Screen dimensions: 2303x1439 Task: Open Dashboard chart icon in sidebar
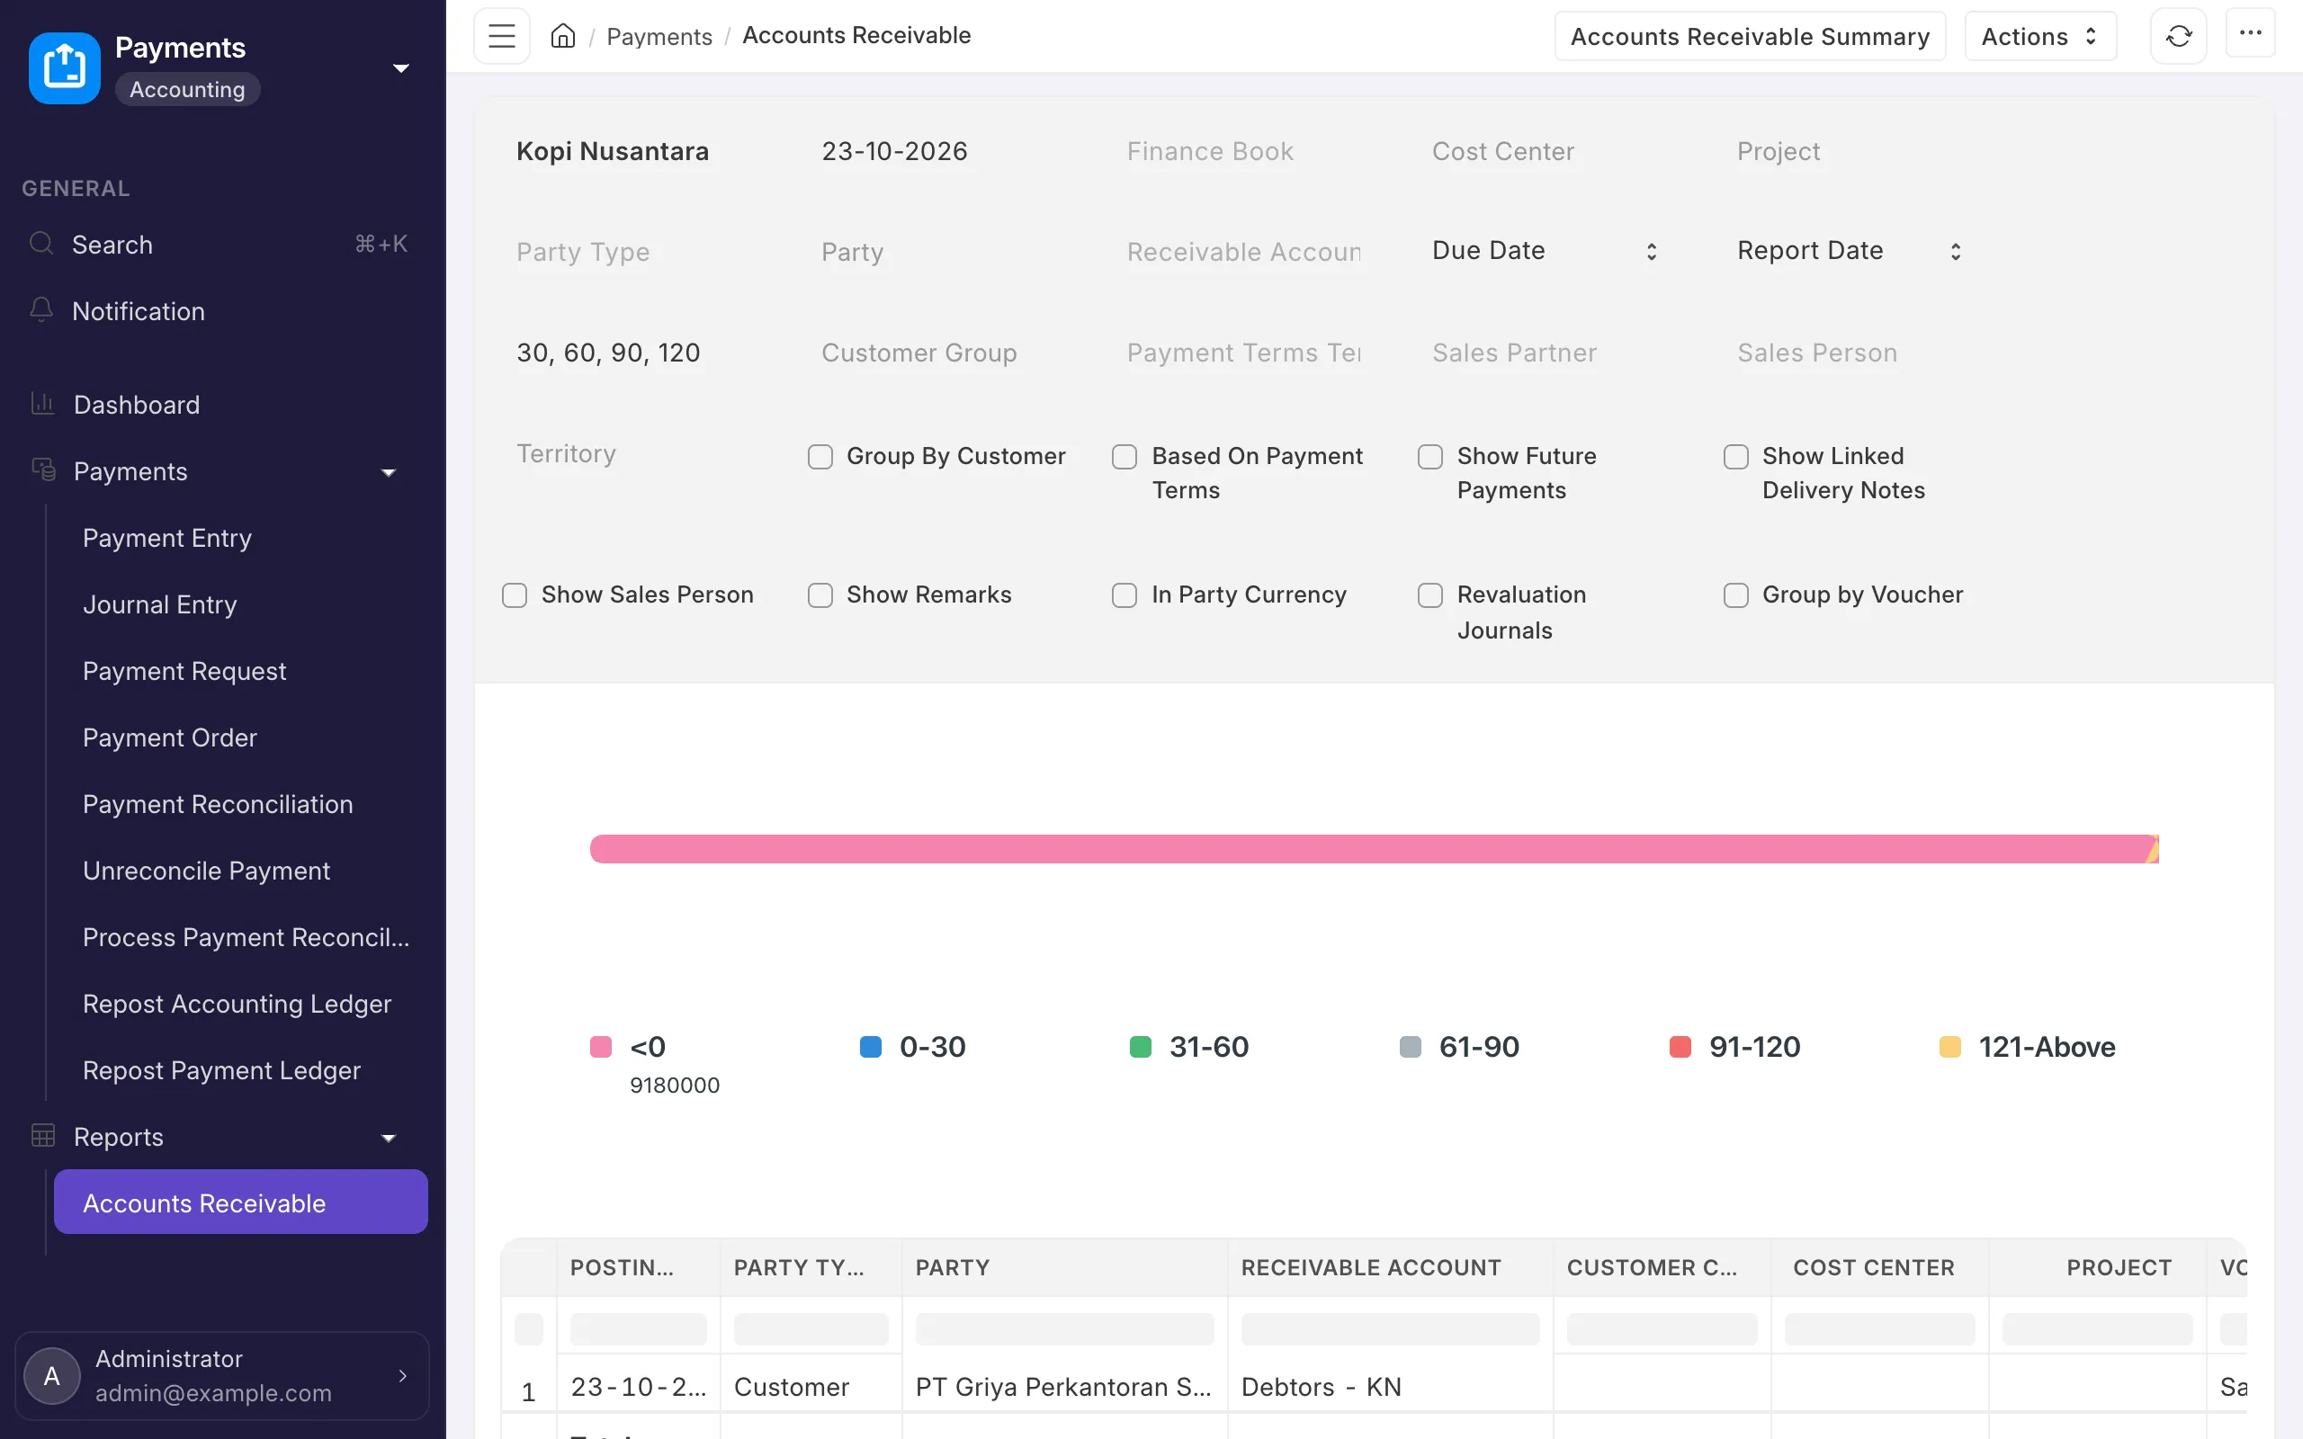[x=43, y=404]
